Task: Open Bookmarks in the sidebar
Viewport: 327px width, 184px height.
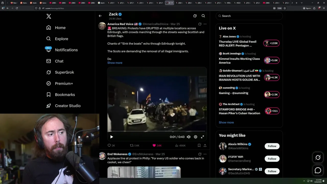Action: click(x=61, y=95)
